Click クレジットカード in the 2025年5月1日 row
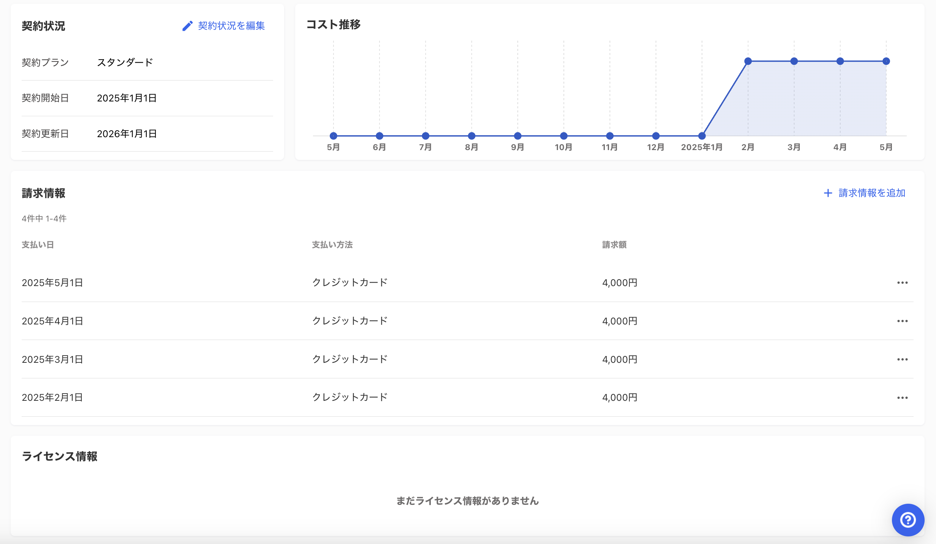The image size is (936, 544). click(350, 282)
